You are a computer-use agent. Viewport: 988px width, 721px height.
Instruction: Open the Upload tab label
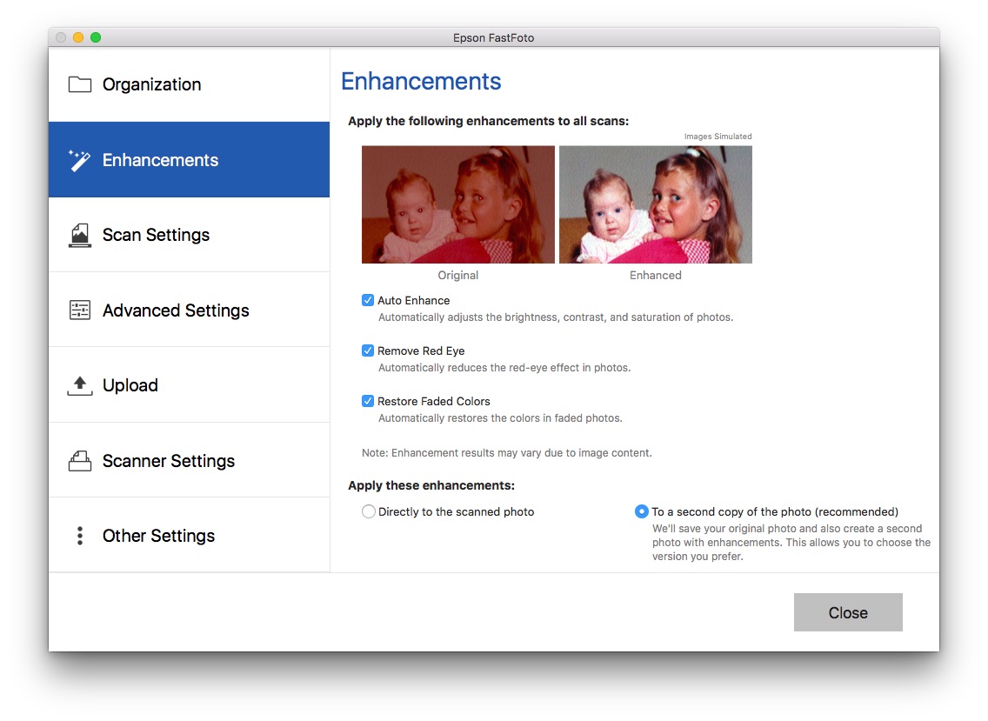coord(130,385)
